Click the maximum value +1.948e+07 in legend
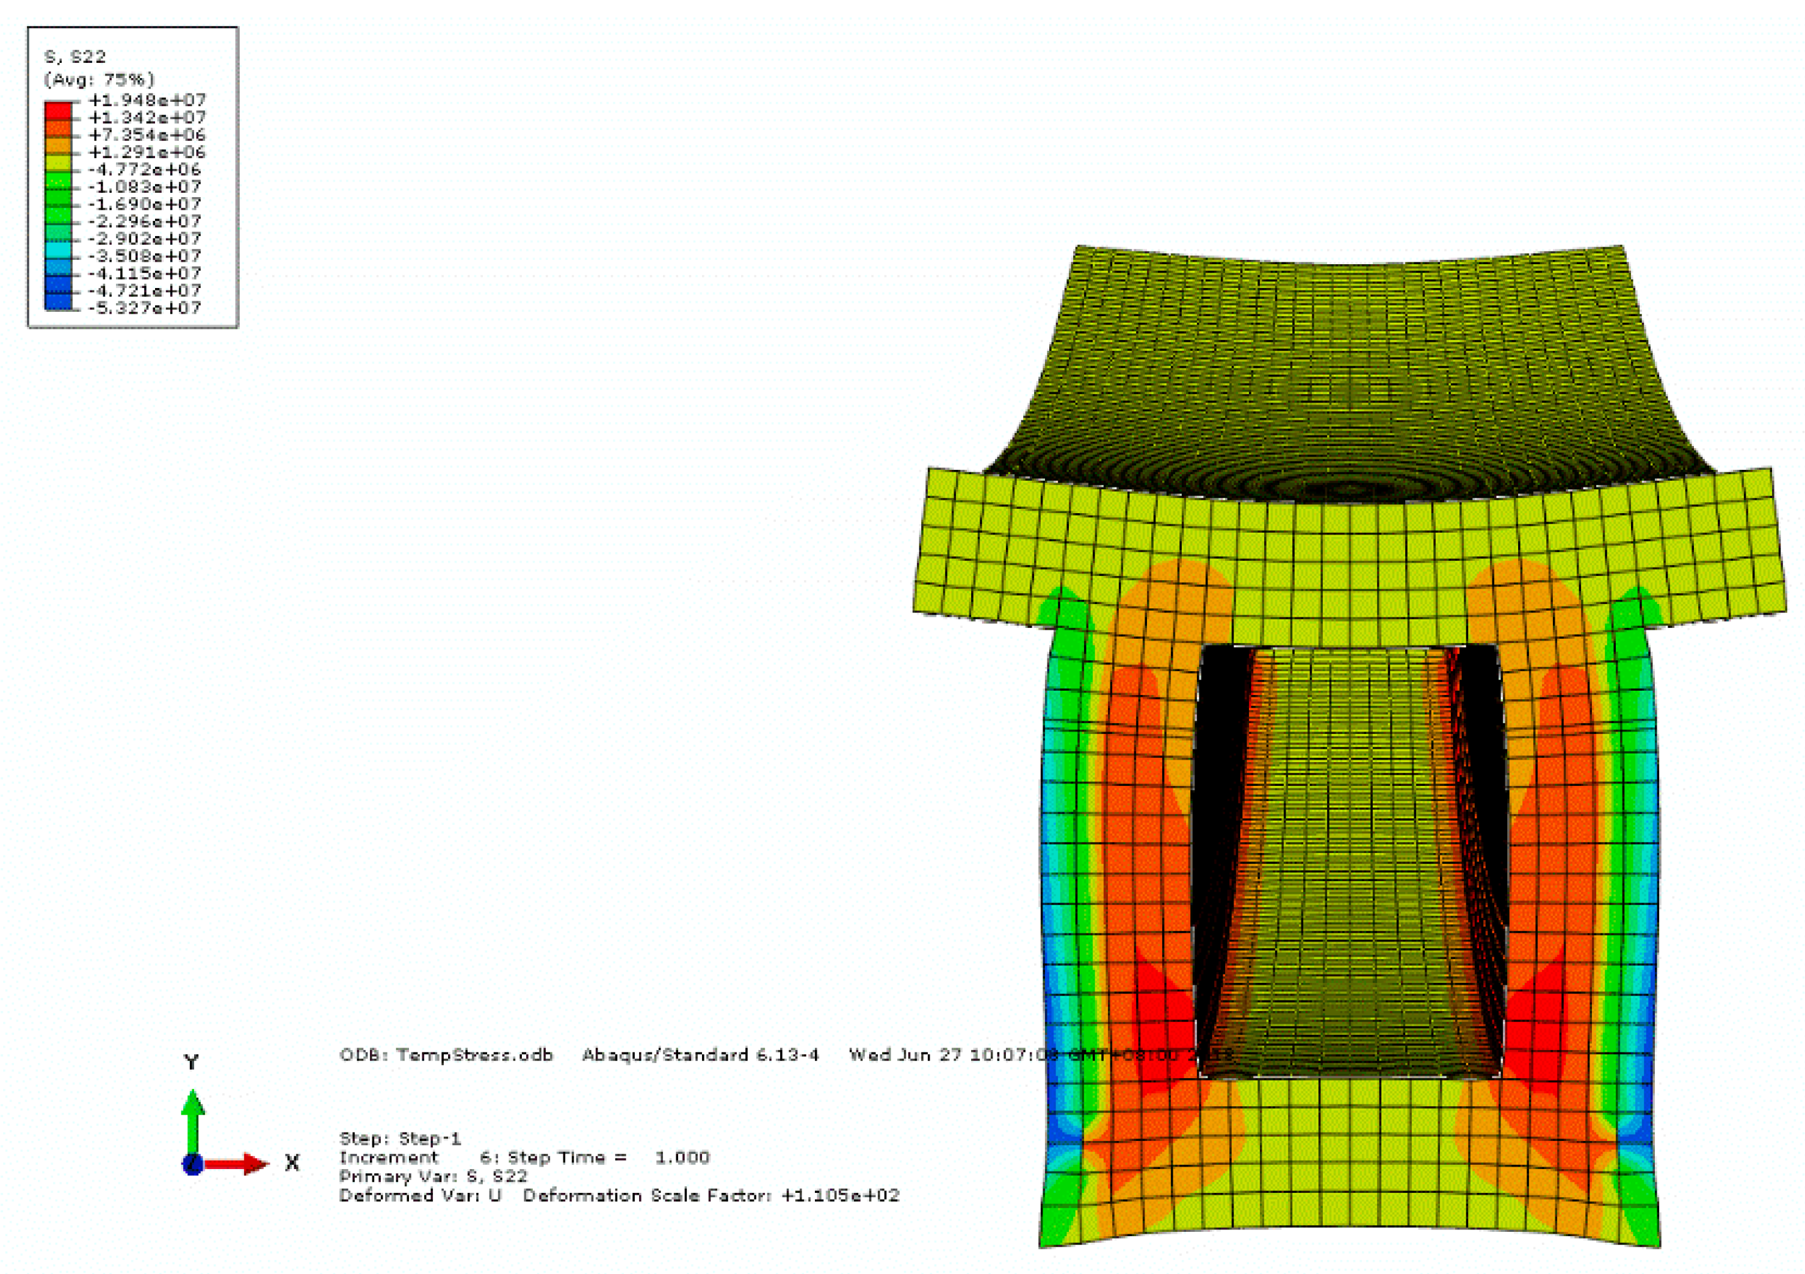Viewport: 1805px width, 1274px height. pyautogui.click(x=147, y=100)
